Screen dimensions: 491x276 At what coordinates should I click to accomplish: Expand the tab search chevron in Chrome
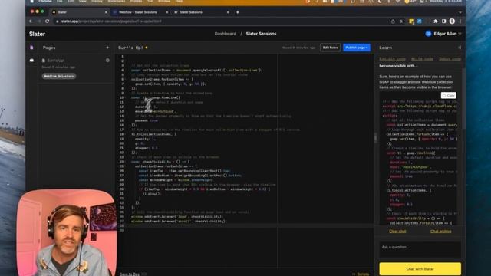coord(460,12)
